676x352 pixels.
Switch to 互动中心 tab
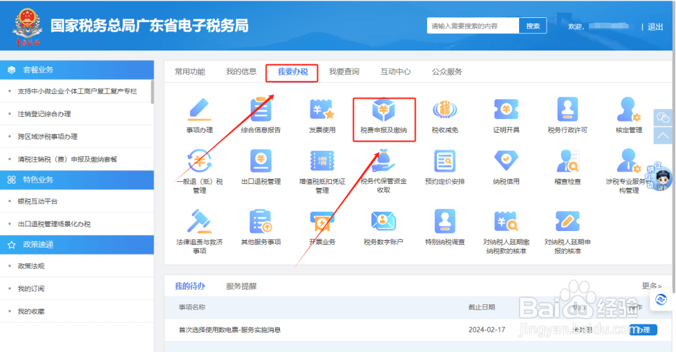(395, 72)
